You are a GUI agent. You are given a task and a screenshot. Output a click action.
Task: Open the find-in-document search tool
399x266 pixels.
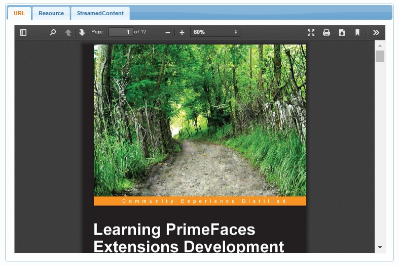coord(53,32)
